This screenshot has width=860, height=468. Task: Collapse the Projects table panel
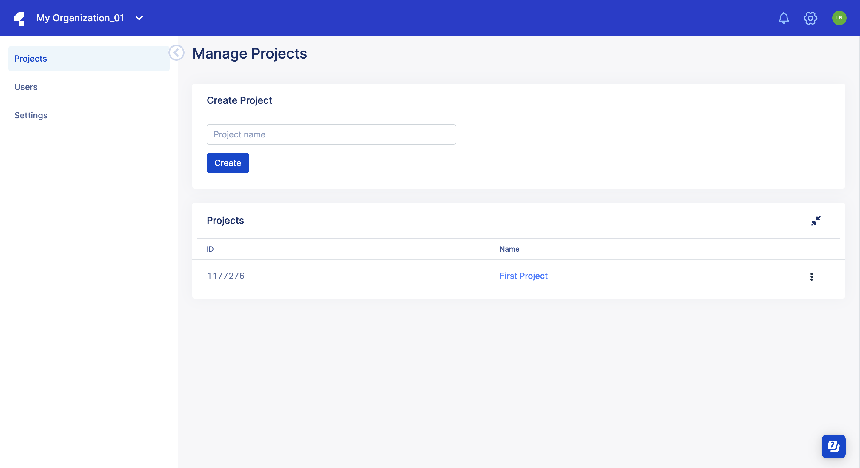point(816,221)
